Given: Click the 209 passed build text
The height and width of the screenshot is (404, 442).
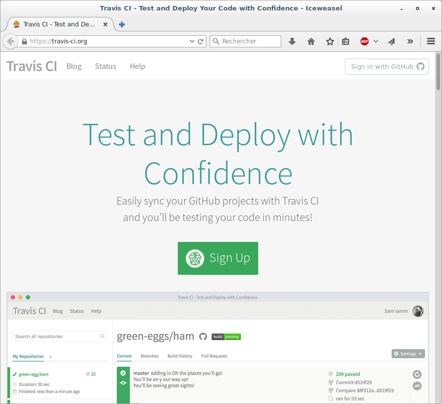Looking at the screenshot, I should (x=348, y=374).
